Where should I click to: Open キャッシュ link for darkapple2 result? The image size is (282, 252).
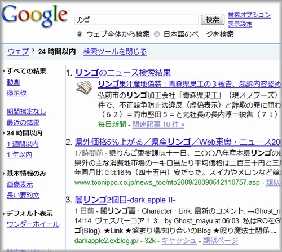pyautogui.click(x=179, y=241)
